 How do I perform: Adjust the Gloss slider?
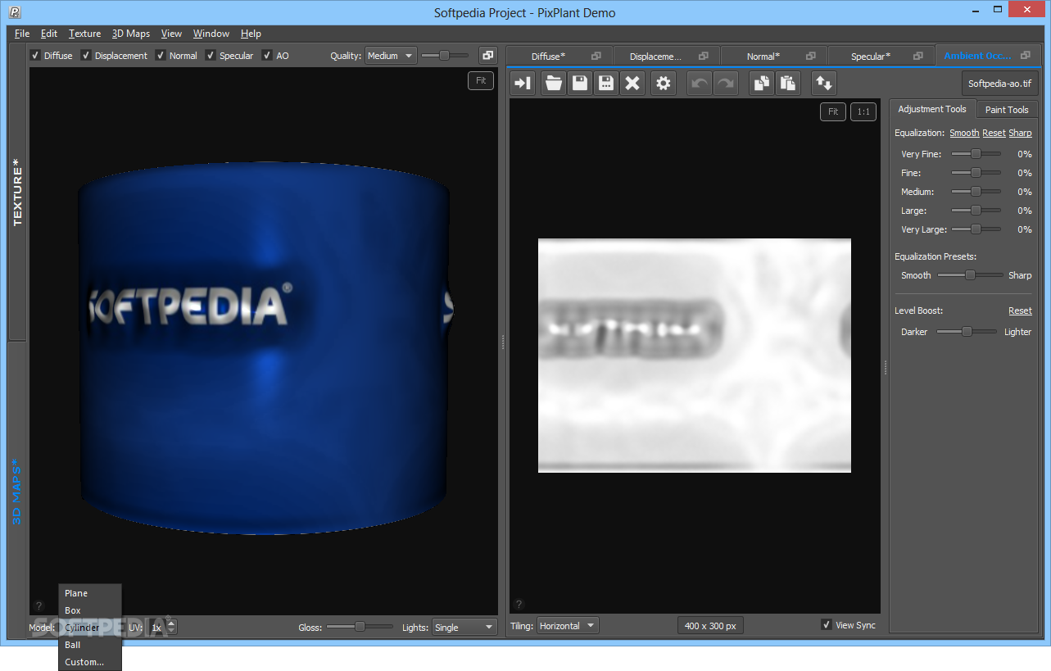(x=360, y=627)
